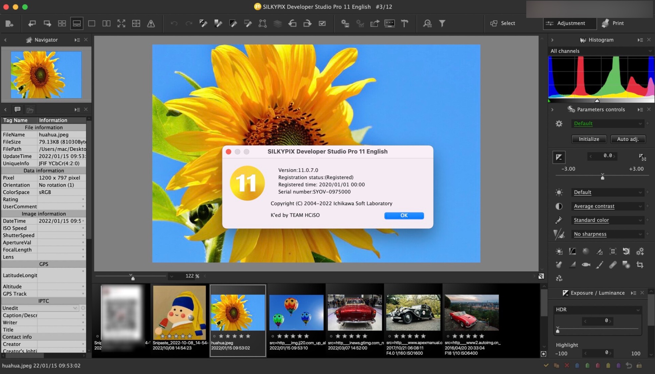Image resolution: width=655 pixels, height=374 pixels.
Task: Apply blue color mark in status bar
Action: point(577,365)
